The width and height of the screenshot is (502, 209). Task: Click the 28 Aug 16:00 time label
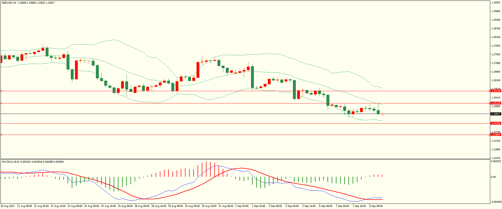click(x=159, y=206)
